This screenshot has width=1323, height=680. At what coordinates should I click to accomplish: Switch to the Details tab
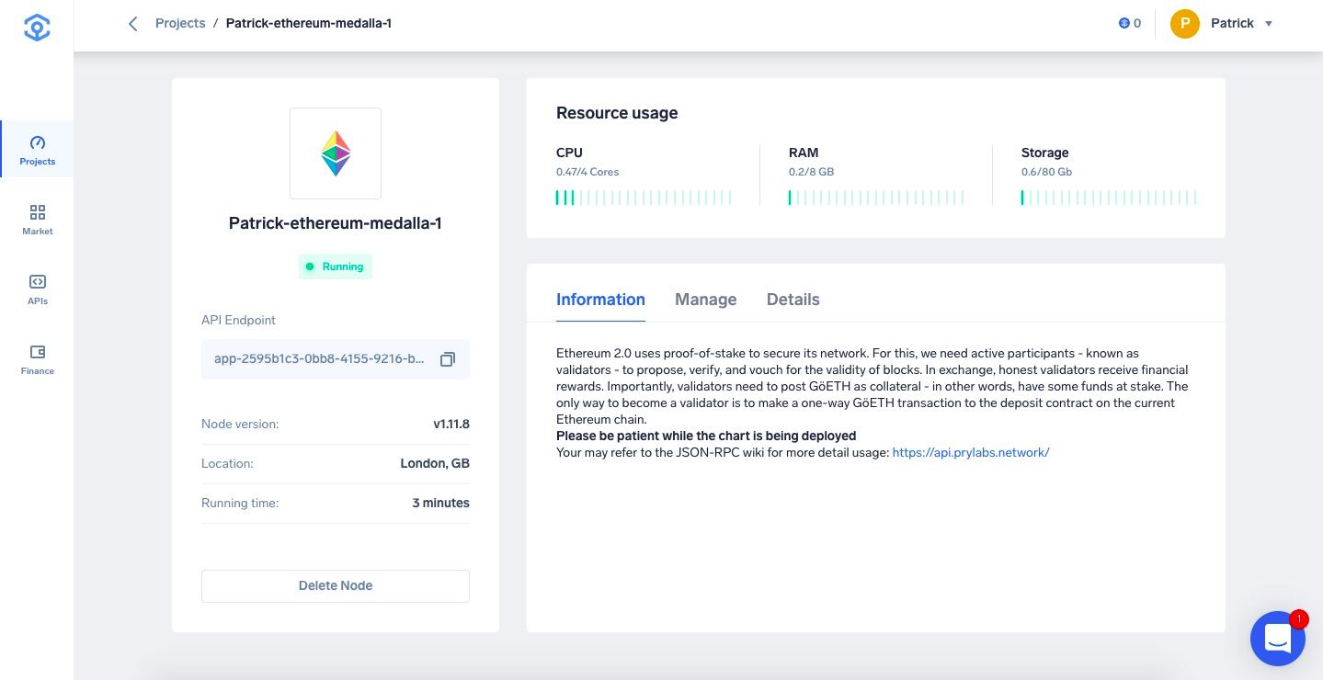[793, 300]
